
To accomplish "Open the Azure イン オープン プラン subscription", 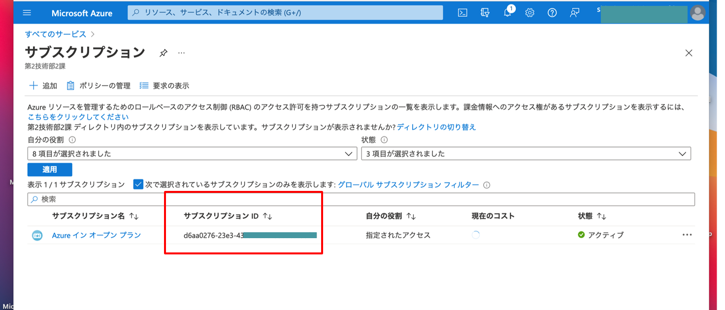I will coord(97,235).
